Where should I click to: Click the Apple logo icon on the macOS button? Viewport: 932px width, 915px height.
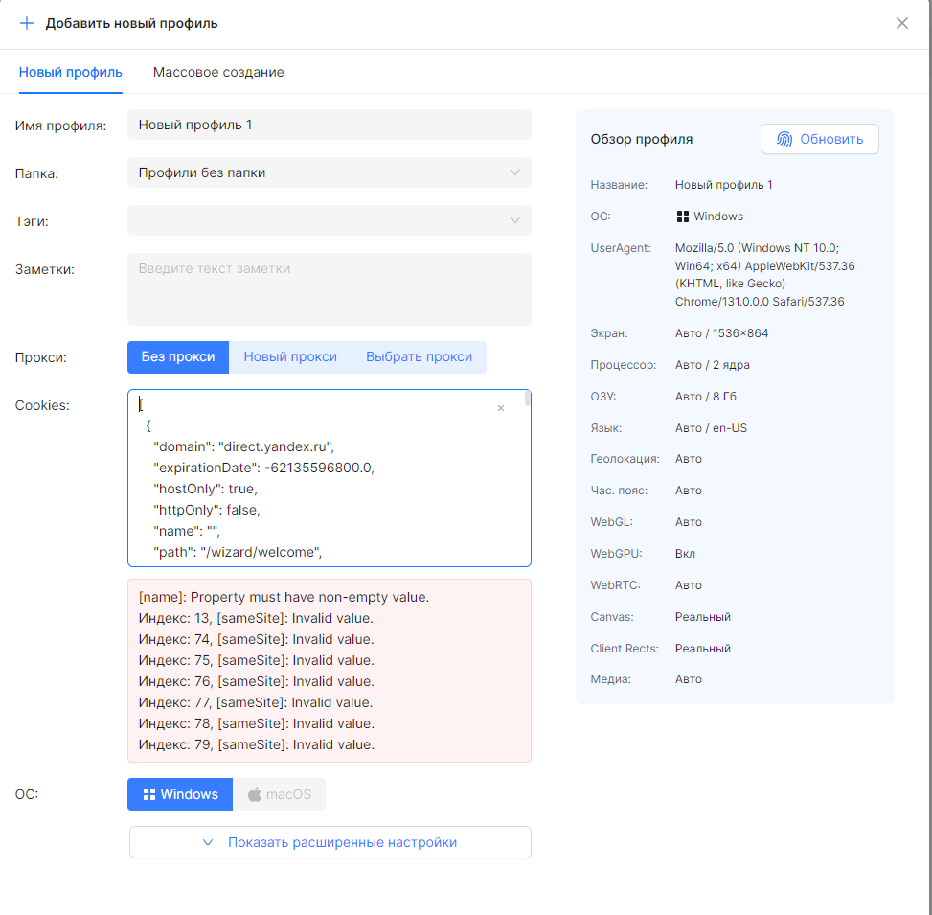pos(255,794)
